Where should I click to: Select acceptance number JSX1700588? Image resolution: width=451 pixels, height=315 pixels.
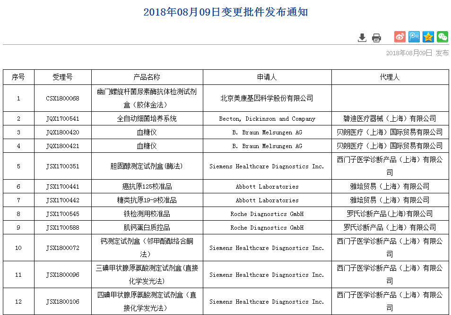(62, 228)
